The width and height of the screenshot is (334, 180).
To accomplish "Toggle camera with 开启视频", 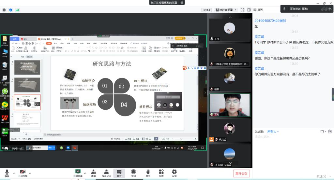I will 23,172.
